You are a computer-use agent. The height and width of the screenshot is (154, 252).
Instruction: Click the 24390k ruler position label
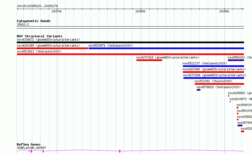coord(224,11)
